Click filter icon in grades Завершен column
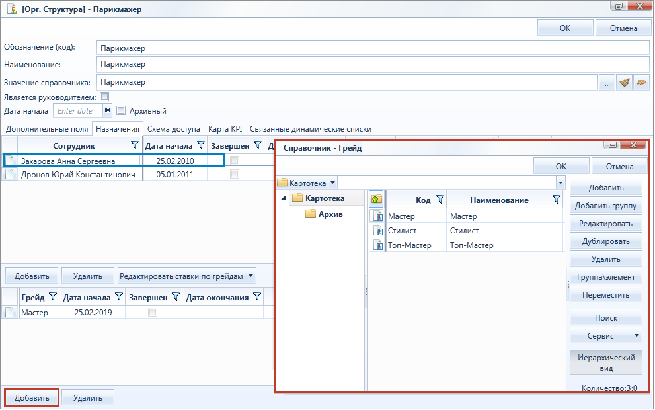This screenshot has width=655, height=410. 176,297
